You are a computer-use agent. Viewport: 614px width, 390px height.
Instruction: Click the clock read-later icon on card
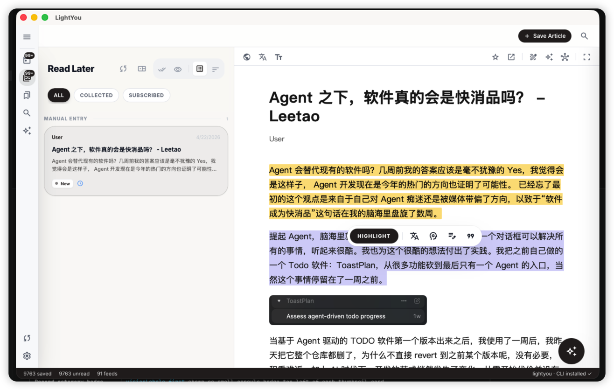(80, 183)
